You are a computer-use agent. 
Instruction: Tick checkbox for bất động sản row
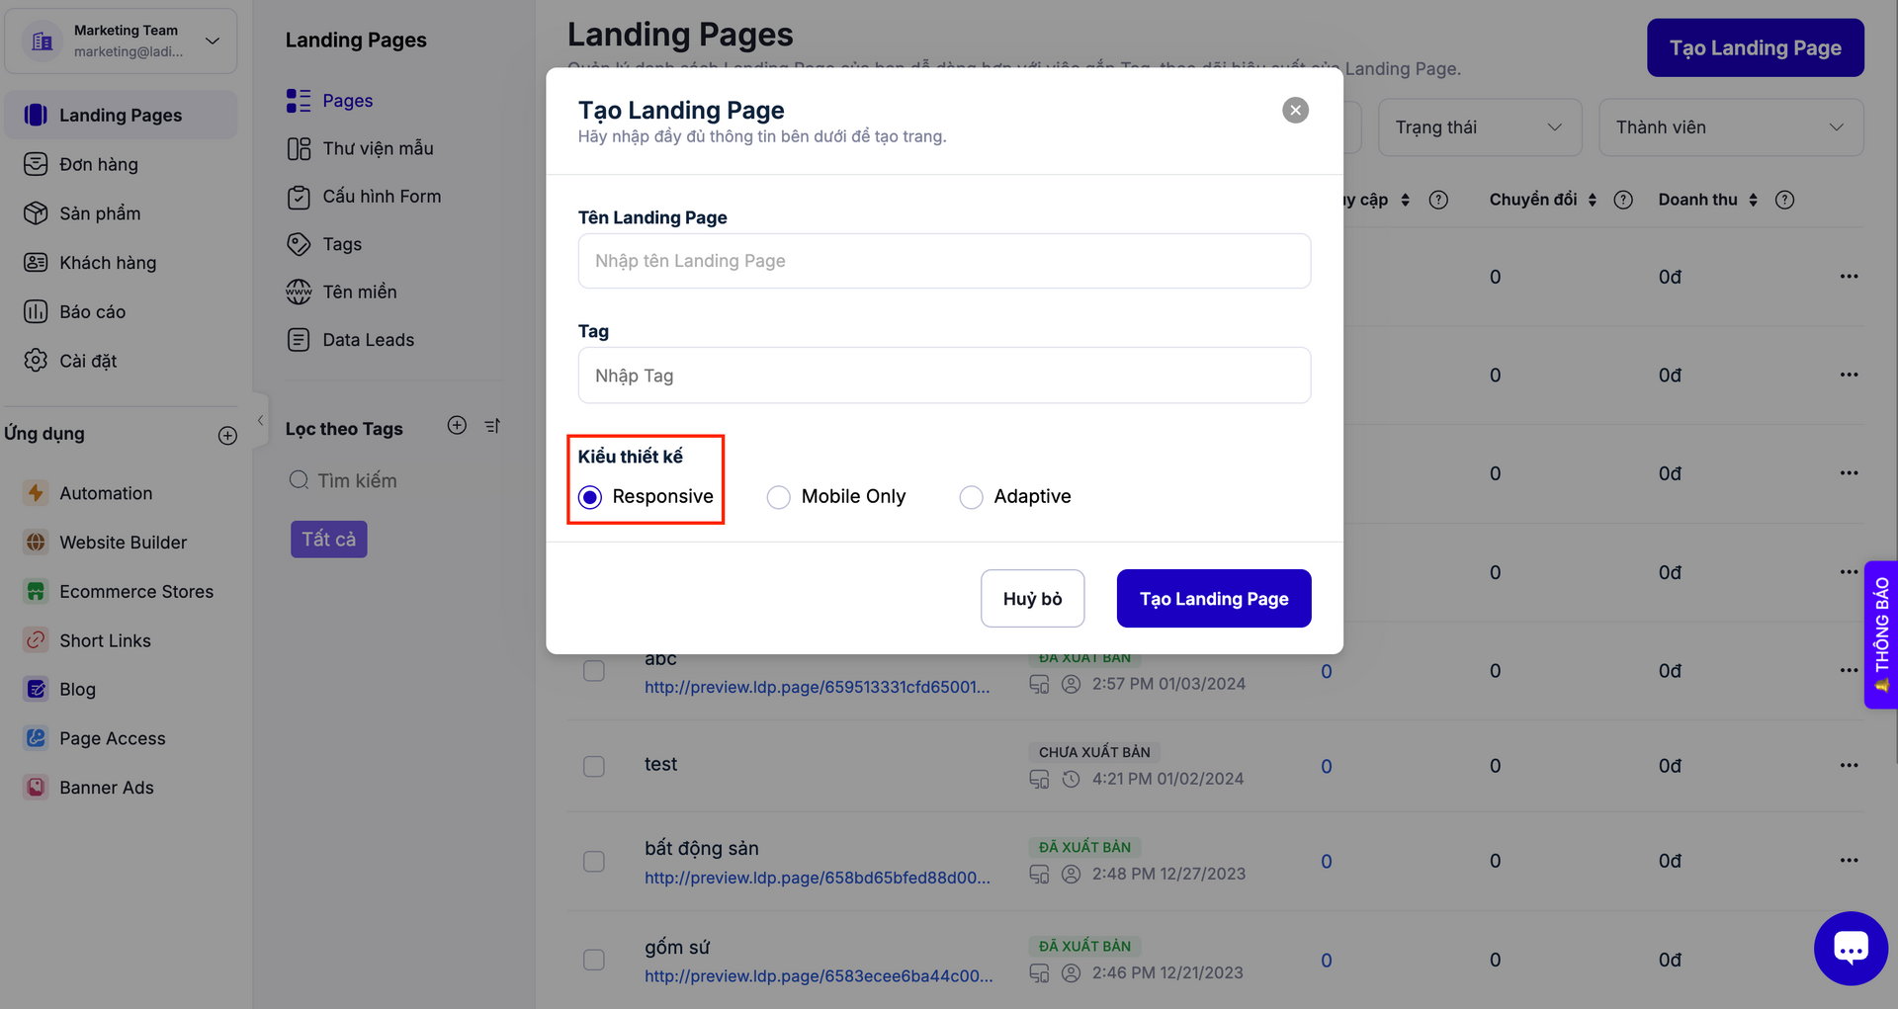(x=594, y=862)
